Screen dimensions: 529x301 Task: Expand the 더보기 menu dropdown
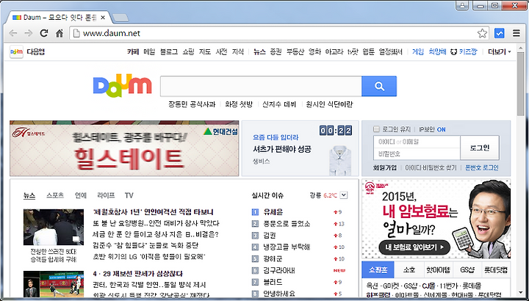500,52
